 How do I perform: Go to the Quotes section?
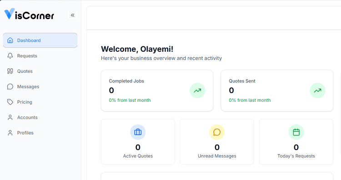point(40,71)
